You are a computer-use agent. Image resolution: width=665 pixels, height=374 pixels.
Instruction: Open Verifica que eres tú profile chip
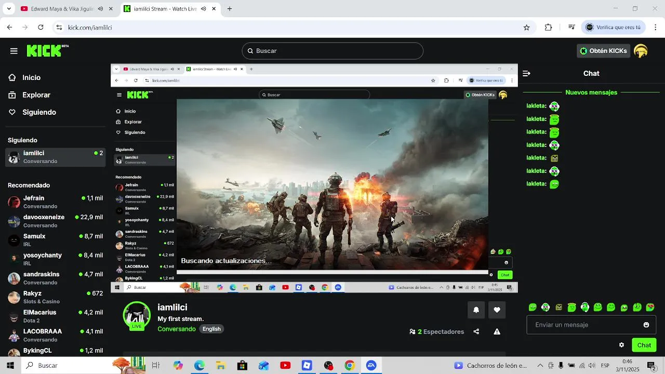tap(614, 28)
